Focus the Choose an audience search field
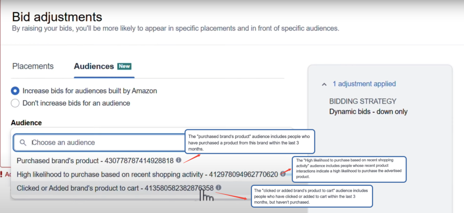464x213 pixels. click(104, 142)
